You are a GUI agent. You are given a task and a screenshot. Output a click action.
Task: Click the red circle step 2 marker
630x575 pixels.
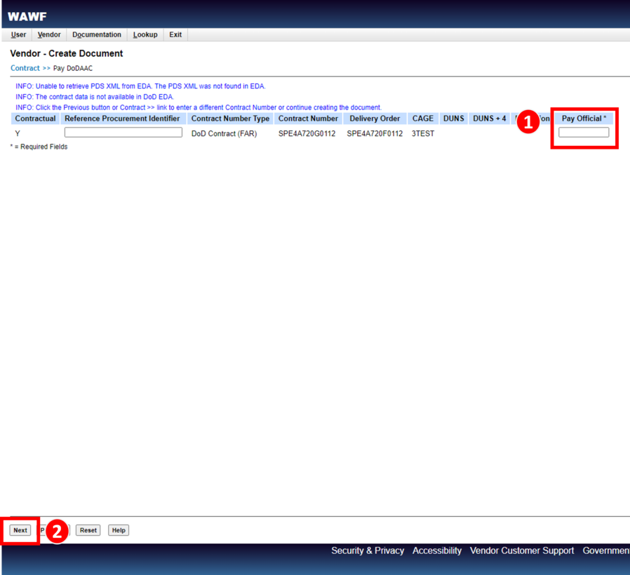click(x=57, y=532)
